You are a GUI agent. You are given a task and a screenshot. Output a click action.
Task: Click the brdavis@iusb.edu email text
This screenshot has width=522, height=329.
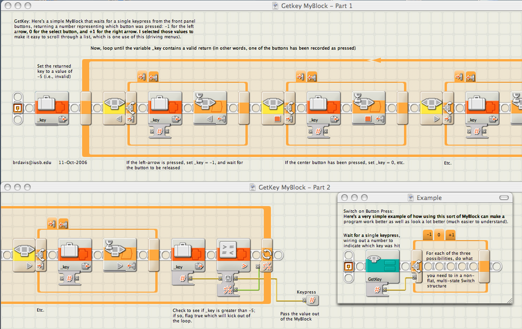32,163
